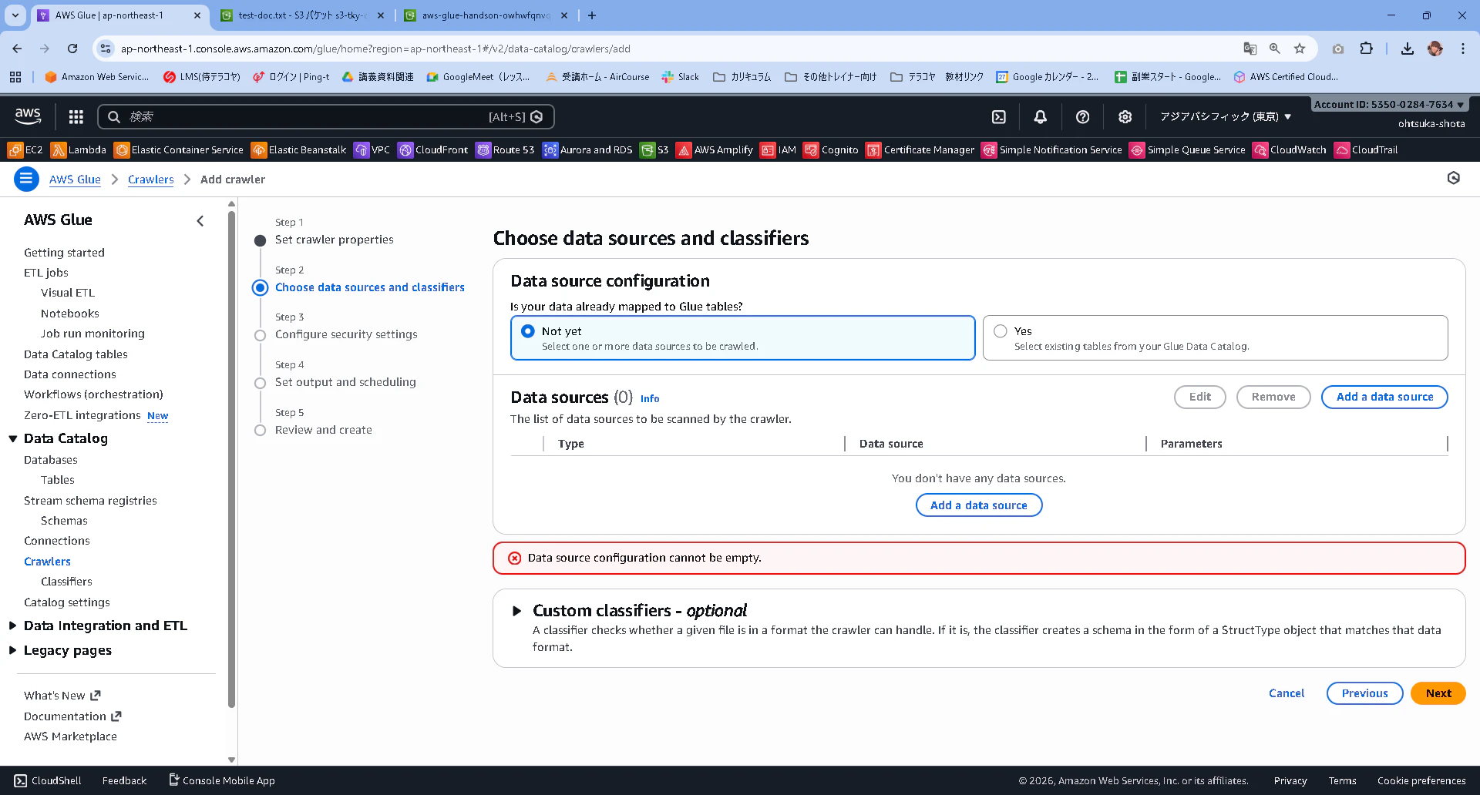Click the orange Next button
This screenshot has width=1480, height=795.
coord(1438,693)
